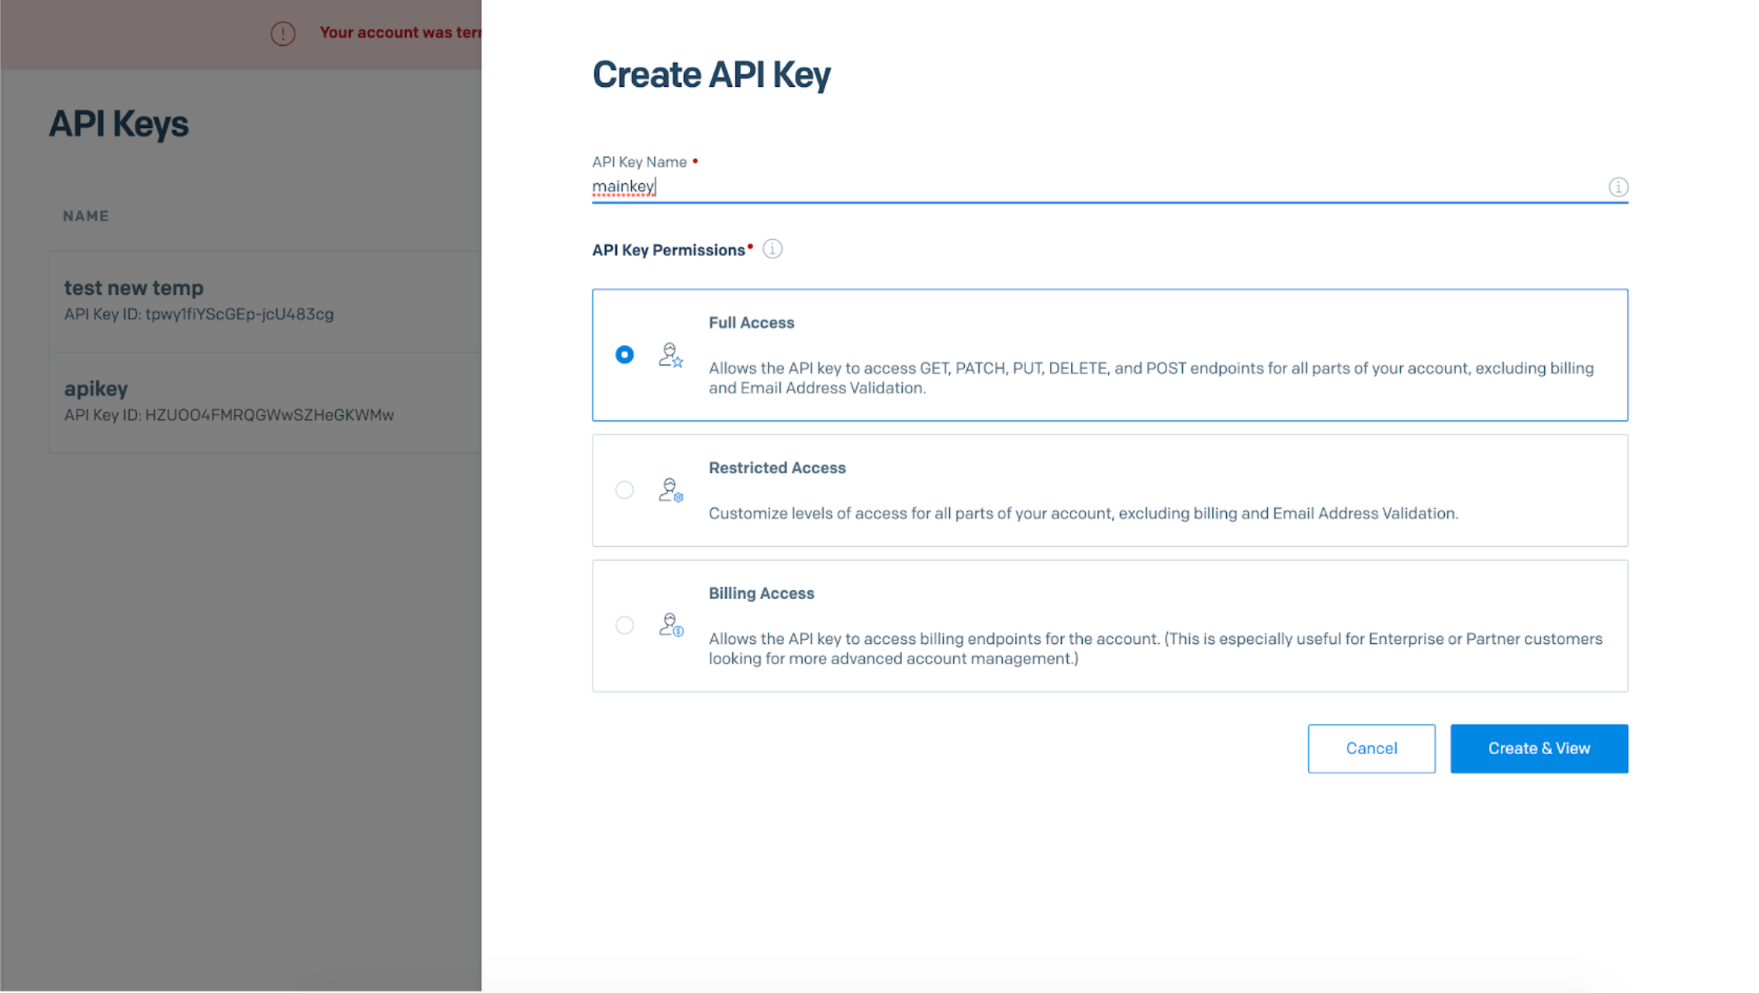The image size is (1759, 993).
Task: Click the Create & View button
Action: click(1539, 749)
